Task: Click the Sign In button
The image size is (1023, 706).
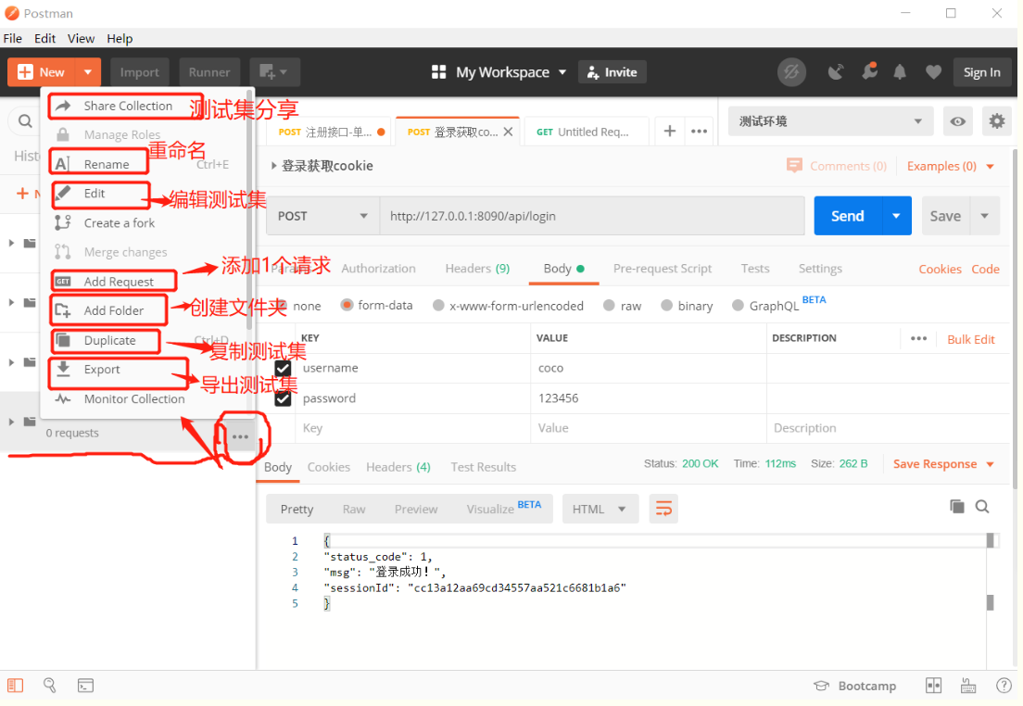Action: point(982,71)
